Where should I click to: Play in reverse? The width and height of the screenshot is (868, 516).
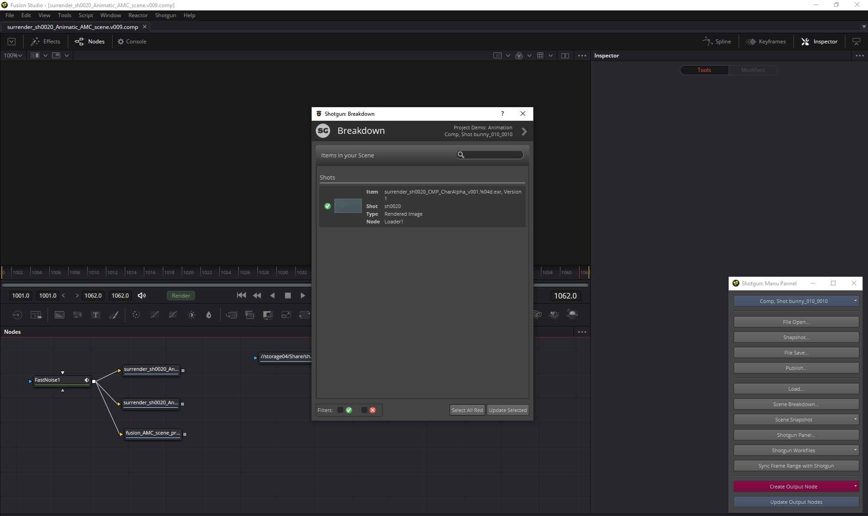coord(272,296)
